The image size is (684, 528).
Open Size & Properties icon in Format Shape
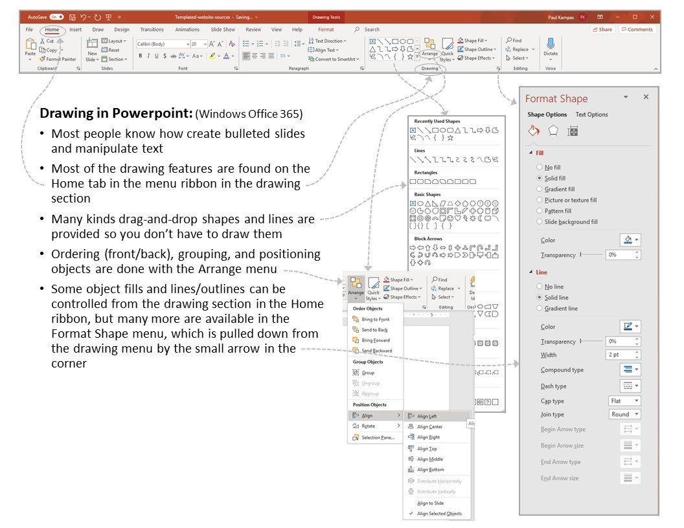pyautogui.click(x=573, y=131)
